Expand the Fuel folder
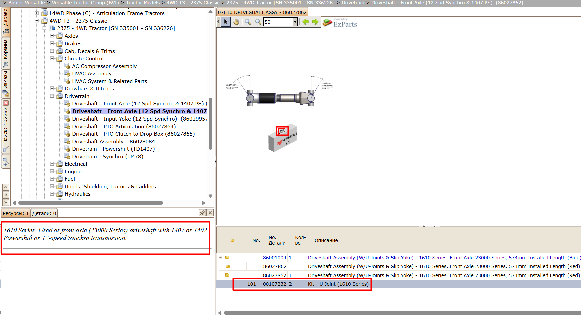581x315 pixels. point(52,179)
